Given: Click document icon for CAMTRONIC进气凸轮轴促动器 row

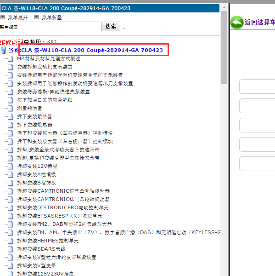Looking at the screenshot, I should (11, 191).
